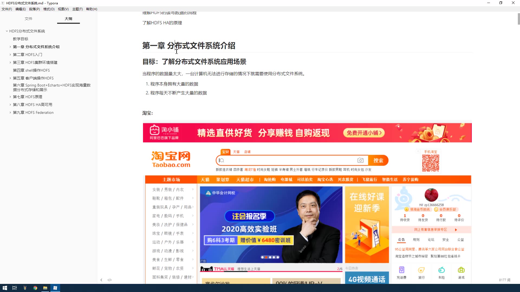Open the 帮助(H) menu
This screenshot has height=292, width=520.
tap(92, 9)
